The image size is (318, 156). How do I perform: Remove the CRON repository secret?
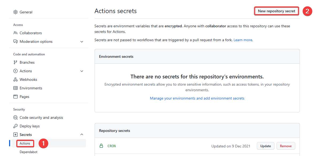pos(286,146)
